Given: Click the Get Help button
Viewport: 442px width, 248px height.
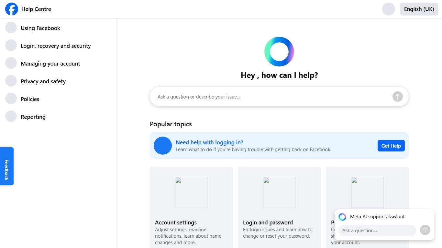Looking at the screenshot, I should [x=391, y=146].
